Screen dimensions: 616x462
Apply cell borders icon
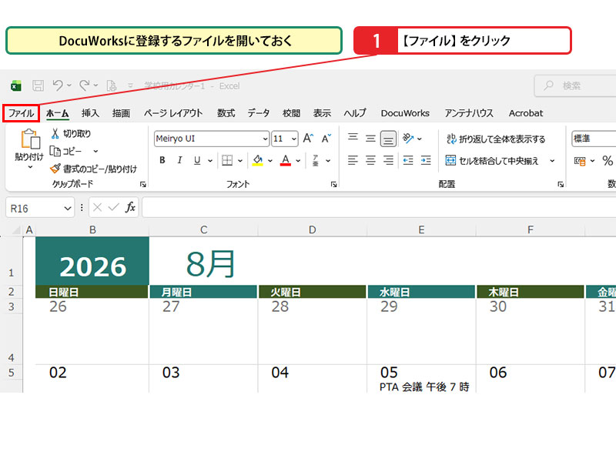227,160
